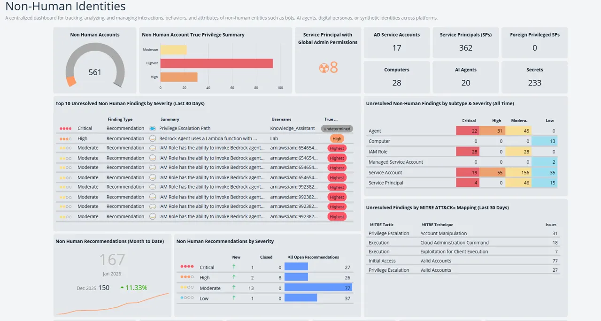Click the orange severity dots in High recommendations row
This screenshot has height=321, width=601.
[x=187, y=277]
